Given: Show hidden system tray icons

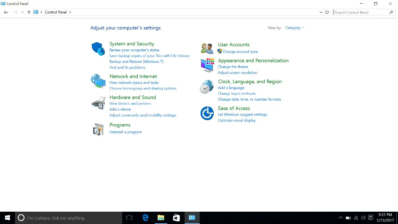Looking at the screenshot, I should click(x=341, y=218).
